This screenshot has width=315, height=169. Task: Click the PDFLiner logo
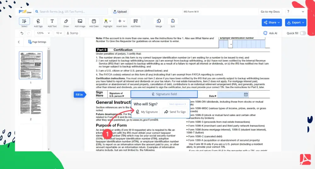point(25,12)
